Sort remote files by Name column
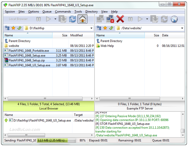Image resolution: width=188 pixels, height=146 pixels. point(120,35)
